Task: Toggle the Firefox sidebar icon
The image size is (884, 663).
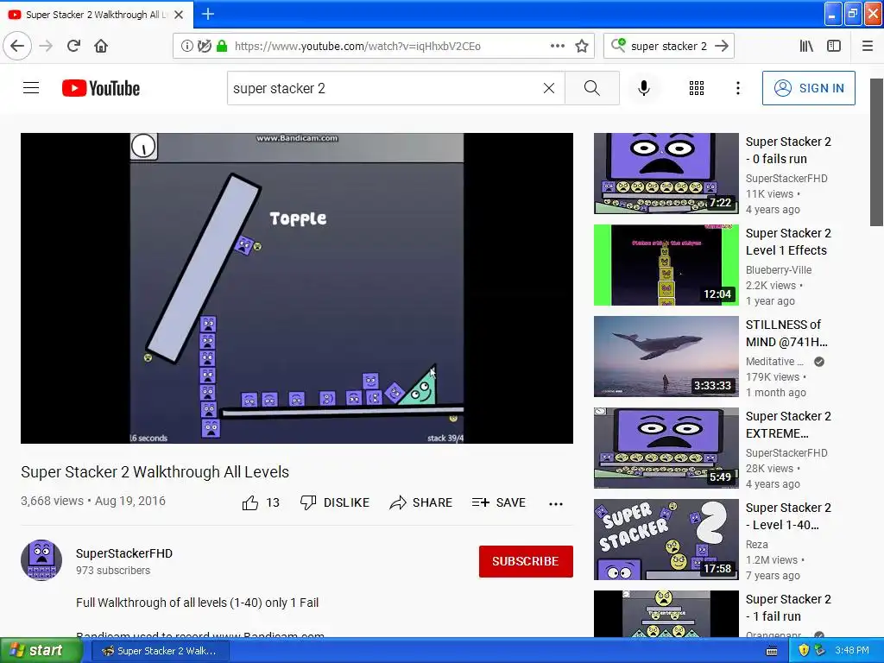Action: point(834,46)
